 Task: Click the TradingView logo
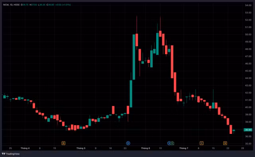11,154
